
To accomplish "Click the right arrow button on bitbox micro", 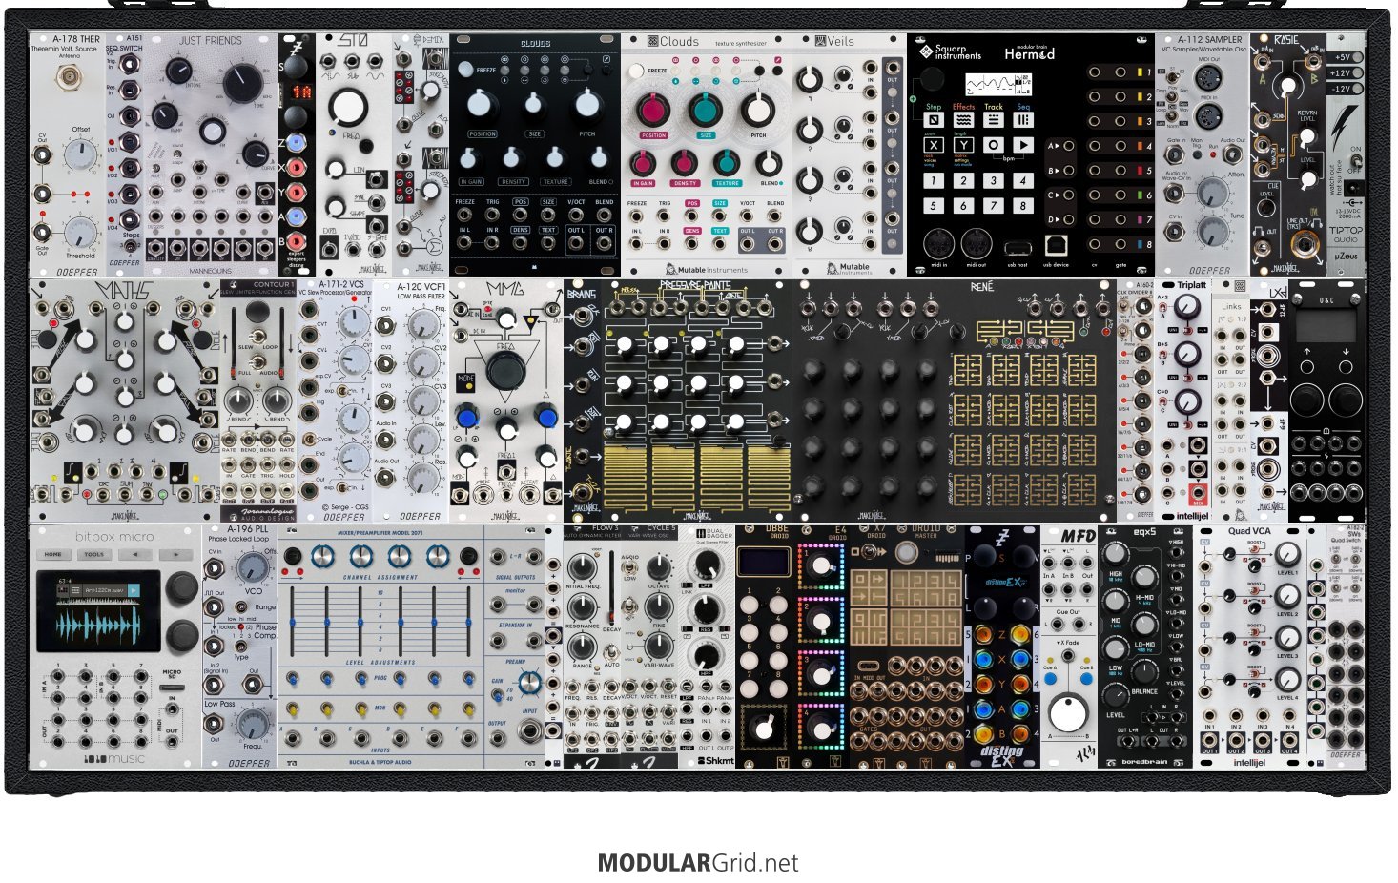I will click(x=175, y=555).
